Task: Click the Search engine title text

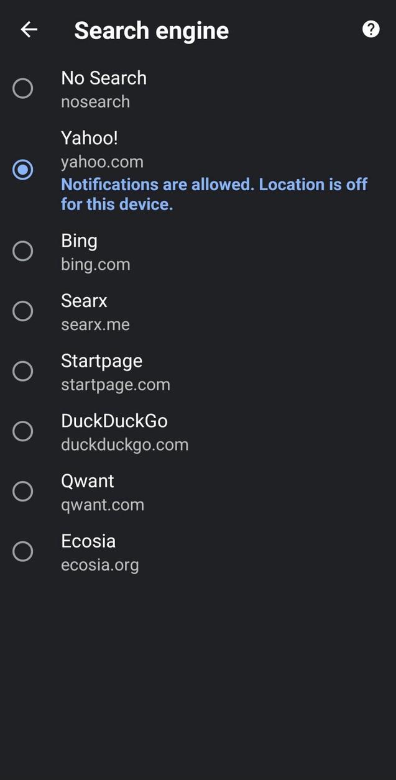Action: point(151,29)
